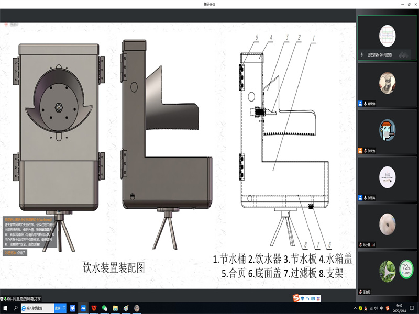
Task: Click the taskbar clock showing 9:40
Action: [x=399, y=308]
